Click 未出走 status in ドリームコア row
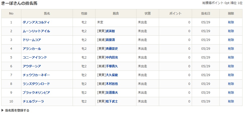Viewport: 245px width, 113px height. pos(142,40)
